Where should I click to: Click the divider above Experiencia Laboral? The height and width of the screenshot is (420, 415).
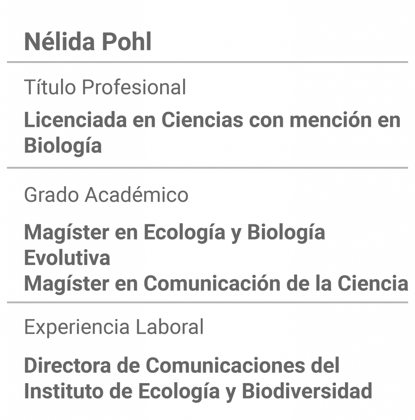pos(207,302)
